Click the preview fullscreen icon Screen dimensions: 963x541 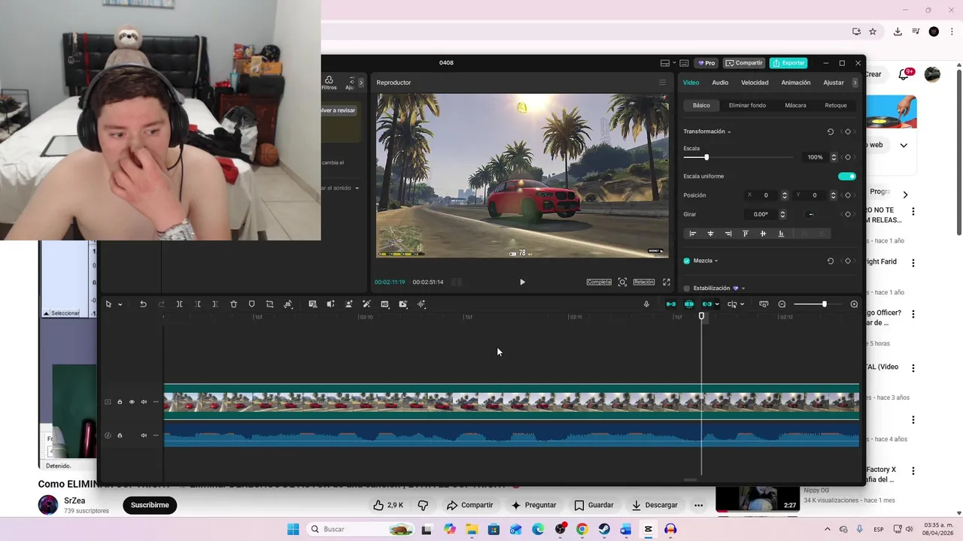(666, 282)
